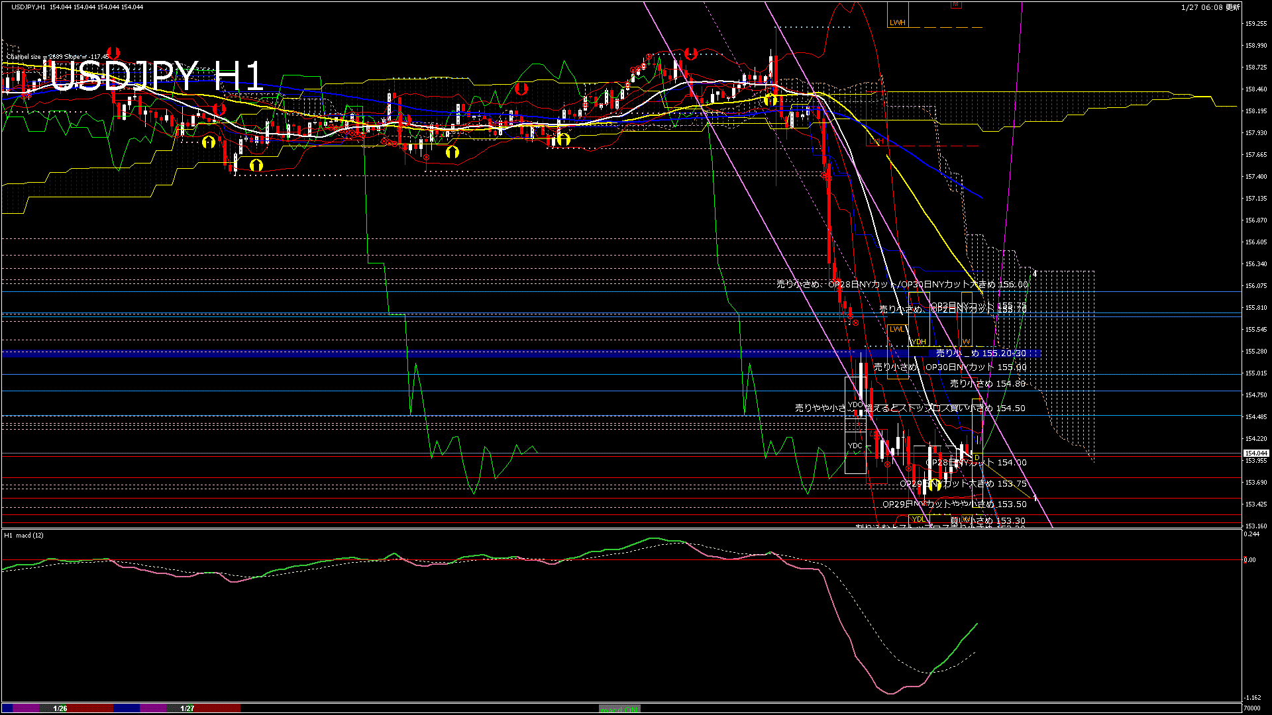Click the OP28日NYカット 154.00 text label
Image resolution: width=1272 pixels, height=715 pixels.
pyautogui.click(x=976, y=463)
